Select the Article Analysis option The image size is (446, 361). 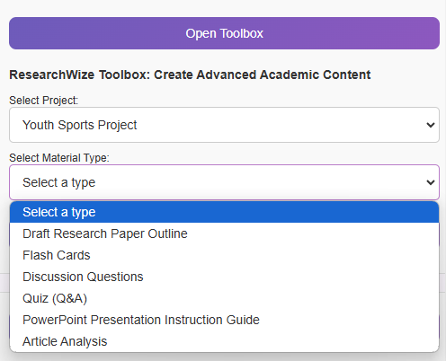pyautogui.click(x=224, y=341)
